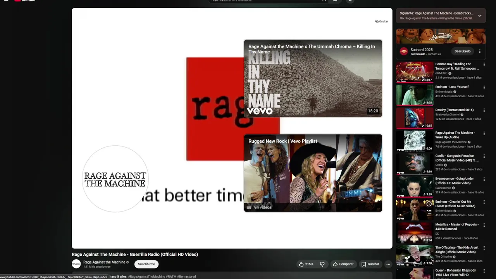
Task: Dislike the video with thumbs-down icon
Action: 322,264
